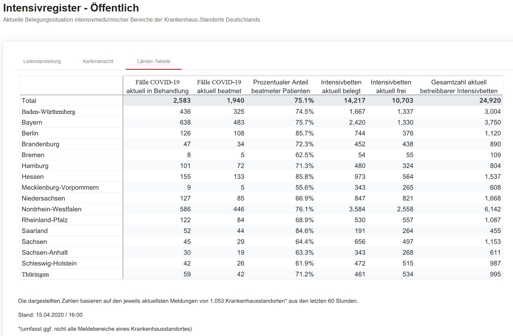This screenshot has width=513, height=336.
Task: Click the Thüringen row label
Action: click(x=35, y=274)
